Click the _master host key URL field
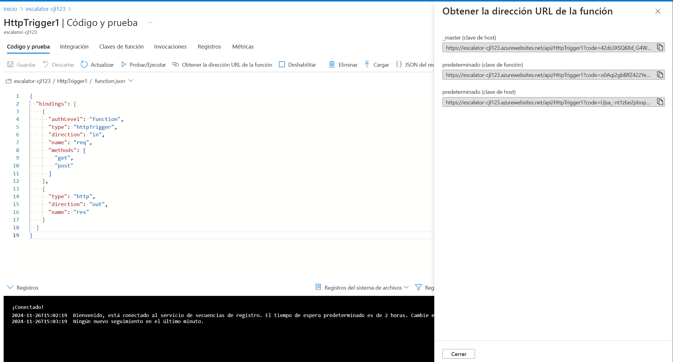Screen dimensions: 673x362 (x=546, y=47)
